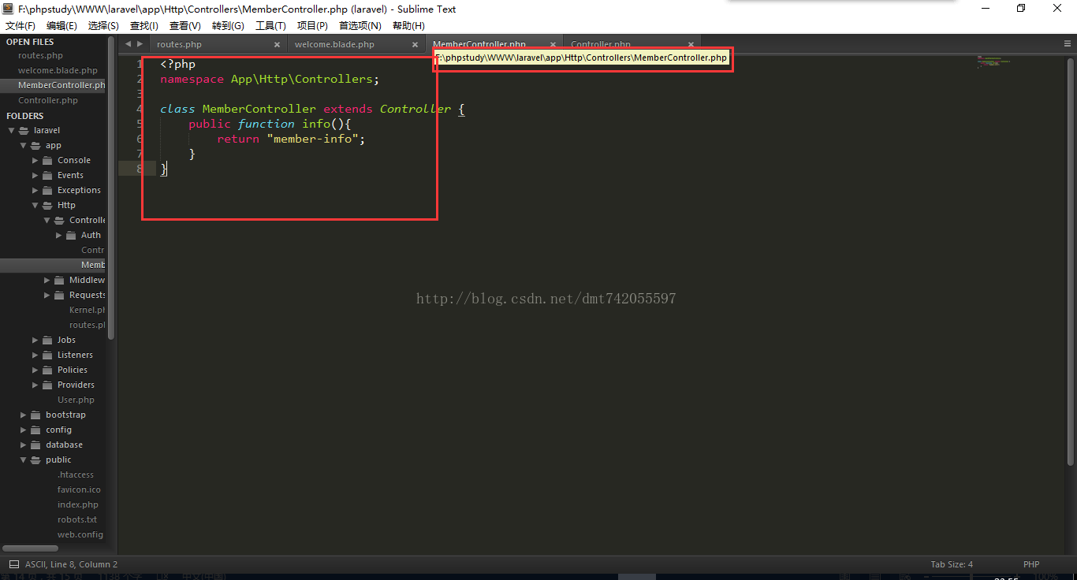
Task: Close the routes.php tab
Action: tap(277, 45)
